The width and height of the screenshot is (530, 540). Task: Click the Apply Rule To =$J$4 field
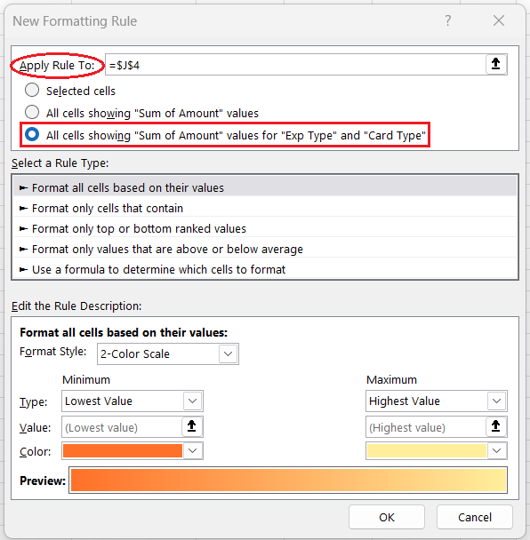[295, 65]
